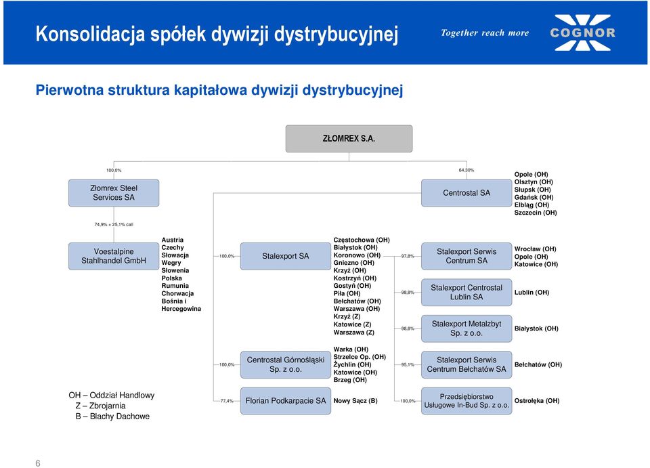Click legend 'OH – Oddział Handlowy'
The image size is (650, 468).
112,396
